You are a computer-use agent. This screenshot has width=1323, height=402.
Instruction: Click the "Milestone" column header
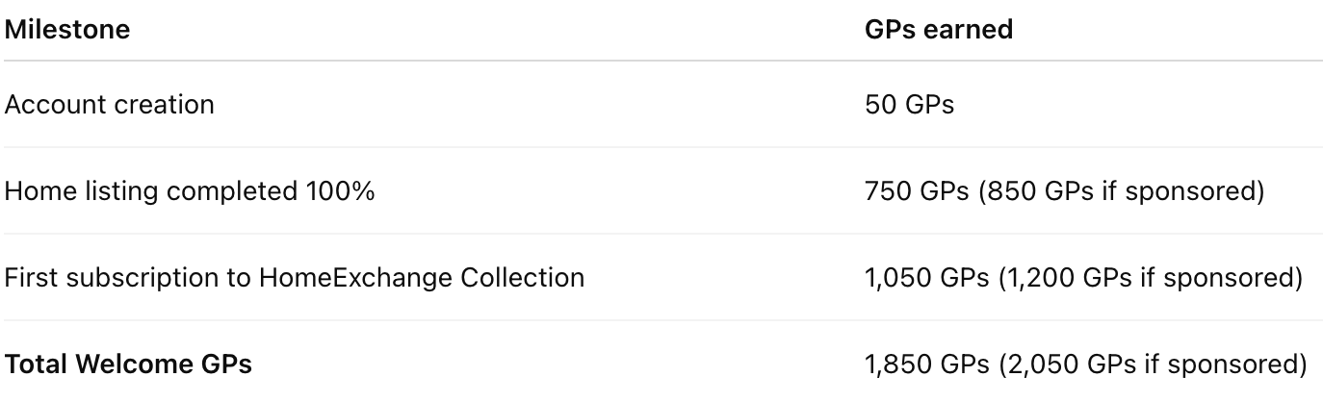coord(66,29)
